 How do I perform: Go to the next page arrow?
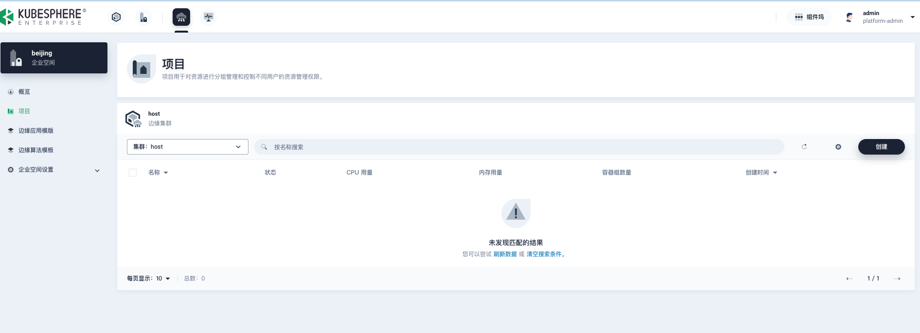897,279
